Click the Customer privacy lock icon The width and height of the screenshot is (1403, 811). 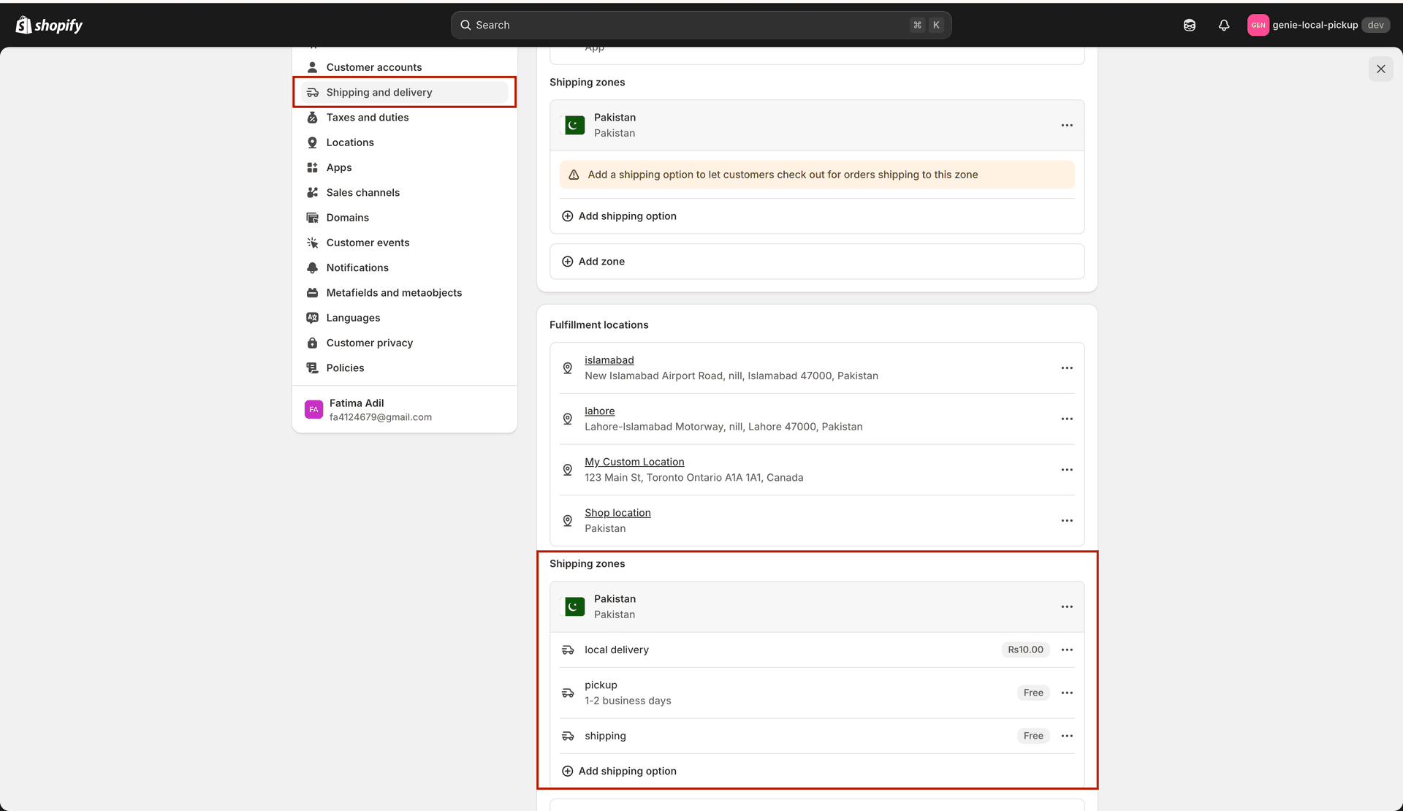(313, 343)
